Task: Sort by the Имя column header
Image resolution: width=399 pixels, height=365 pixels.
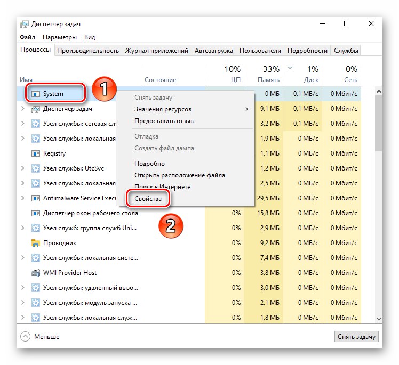Action: click(79, 75)
